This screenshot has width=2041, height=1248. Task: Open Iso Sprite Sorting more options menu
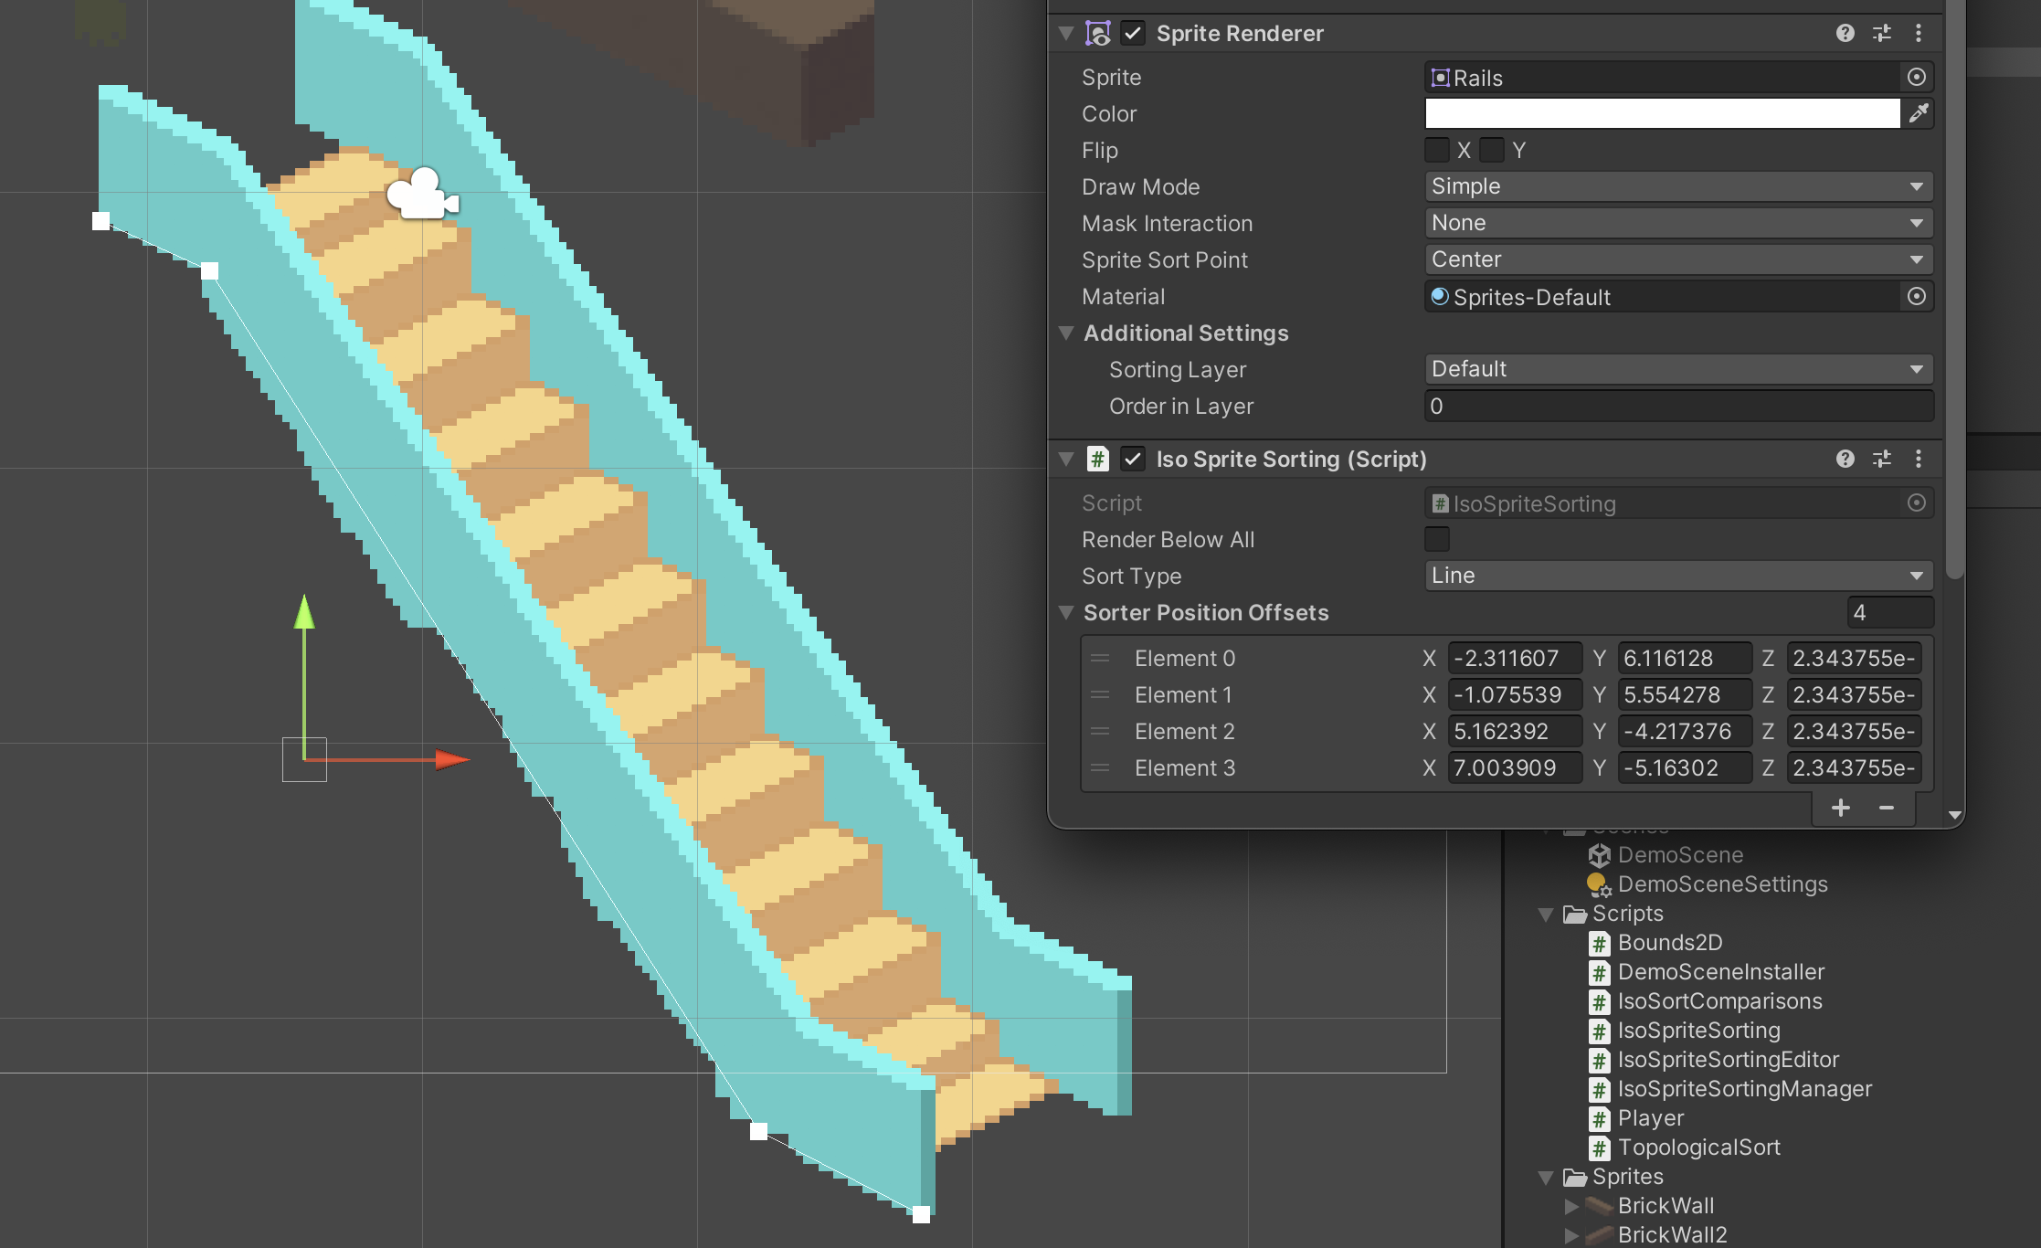[x=1919, y=459]
